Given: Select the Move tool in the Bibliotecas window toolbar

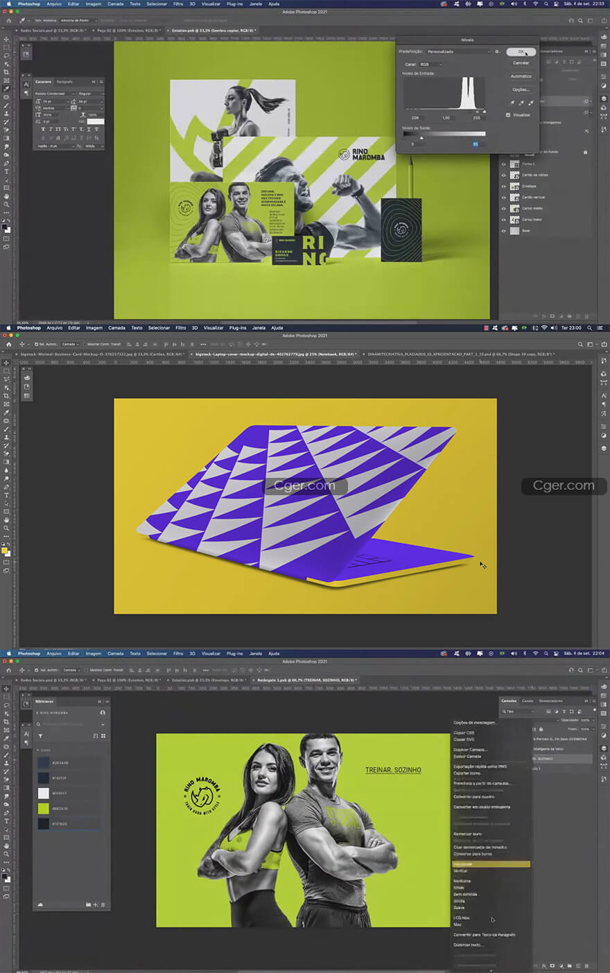Looking at the screenshot, I should click(x=6, y=689).
